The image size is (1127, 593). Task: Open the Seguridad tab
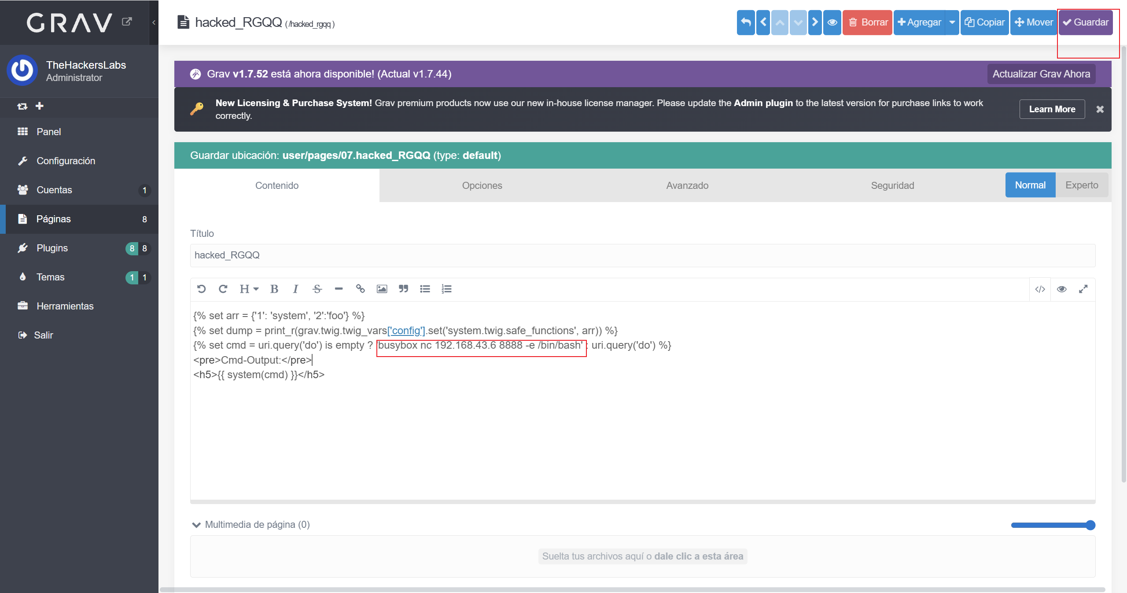tap(892, 185)
